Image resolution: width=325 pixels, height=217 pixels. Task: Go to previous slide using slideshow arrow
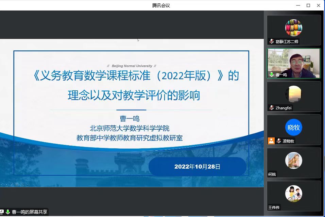(1, 185)
